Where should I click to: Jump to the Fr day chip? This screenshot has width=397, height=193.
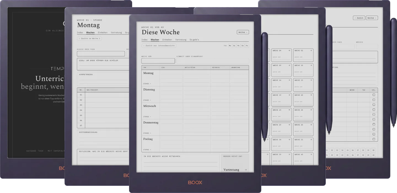247,46
